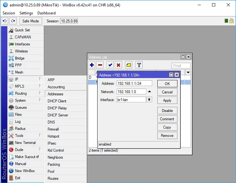
Task: Open Interfaces from sidebar
Action: click(x=26, y=44)
